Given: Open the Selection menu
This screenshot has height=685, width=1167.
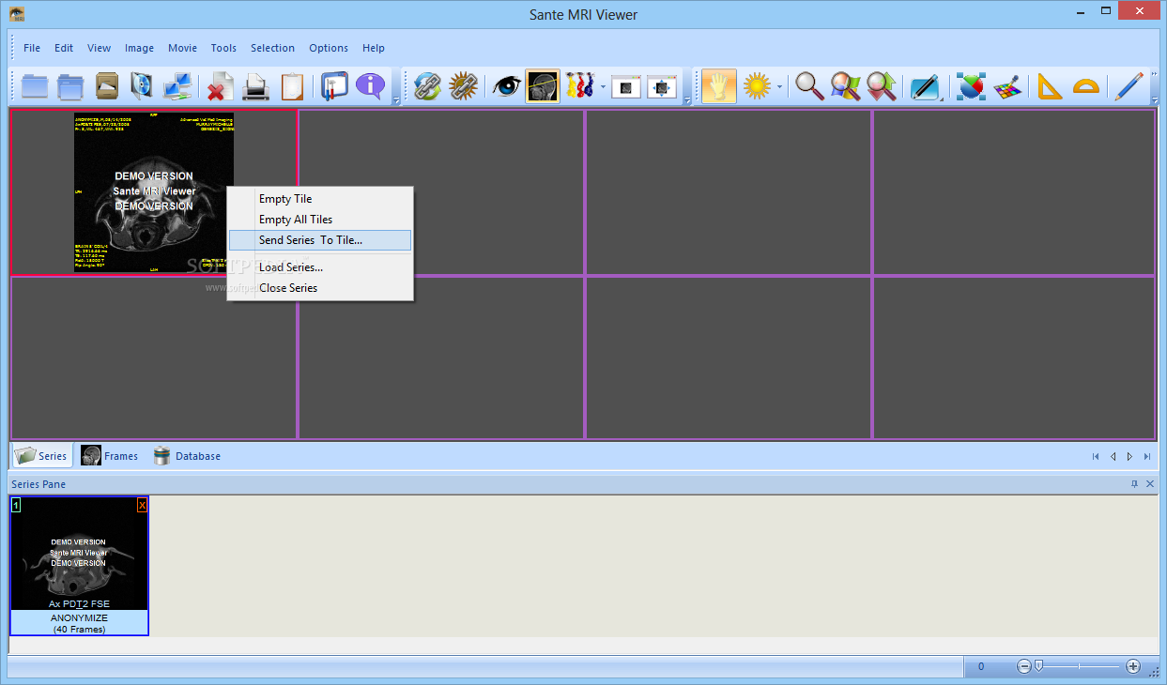Looking at the screenshot, I should pyautogui.click(x=272, y=48).
